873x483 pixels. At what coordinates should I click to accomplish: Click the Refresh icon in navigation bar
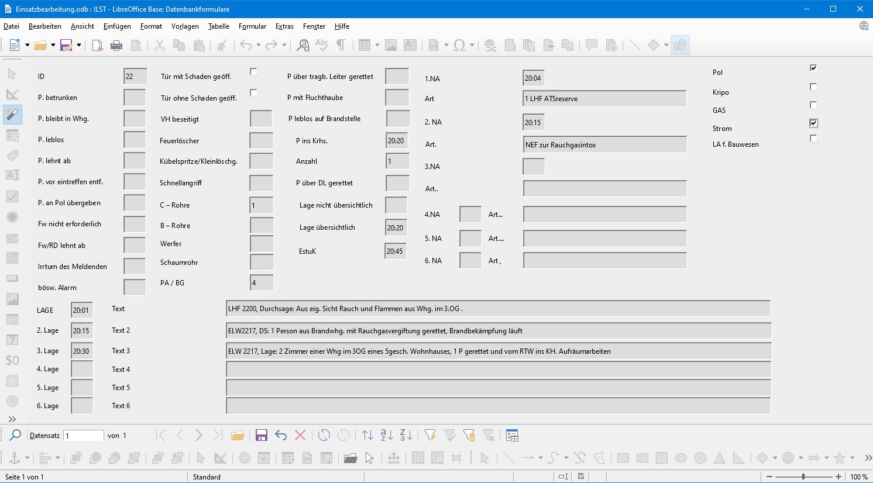pos(324,436)
